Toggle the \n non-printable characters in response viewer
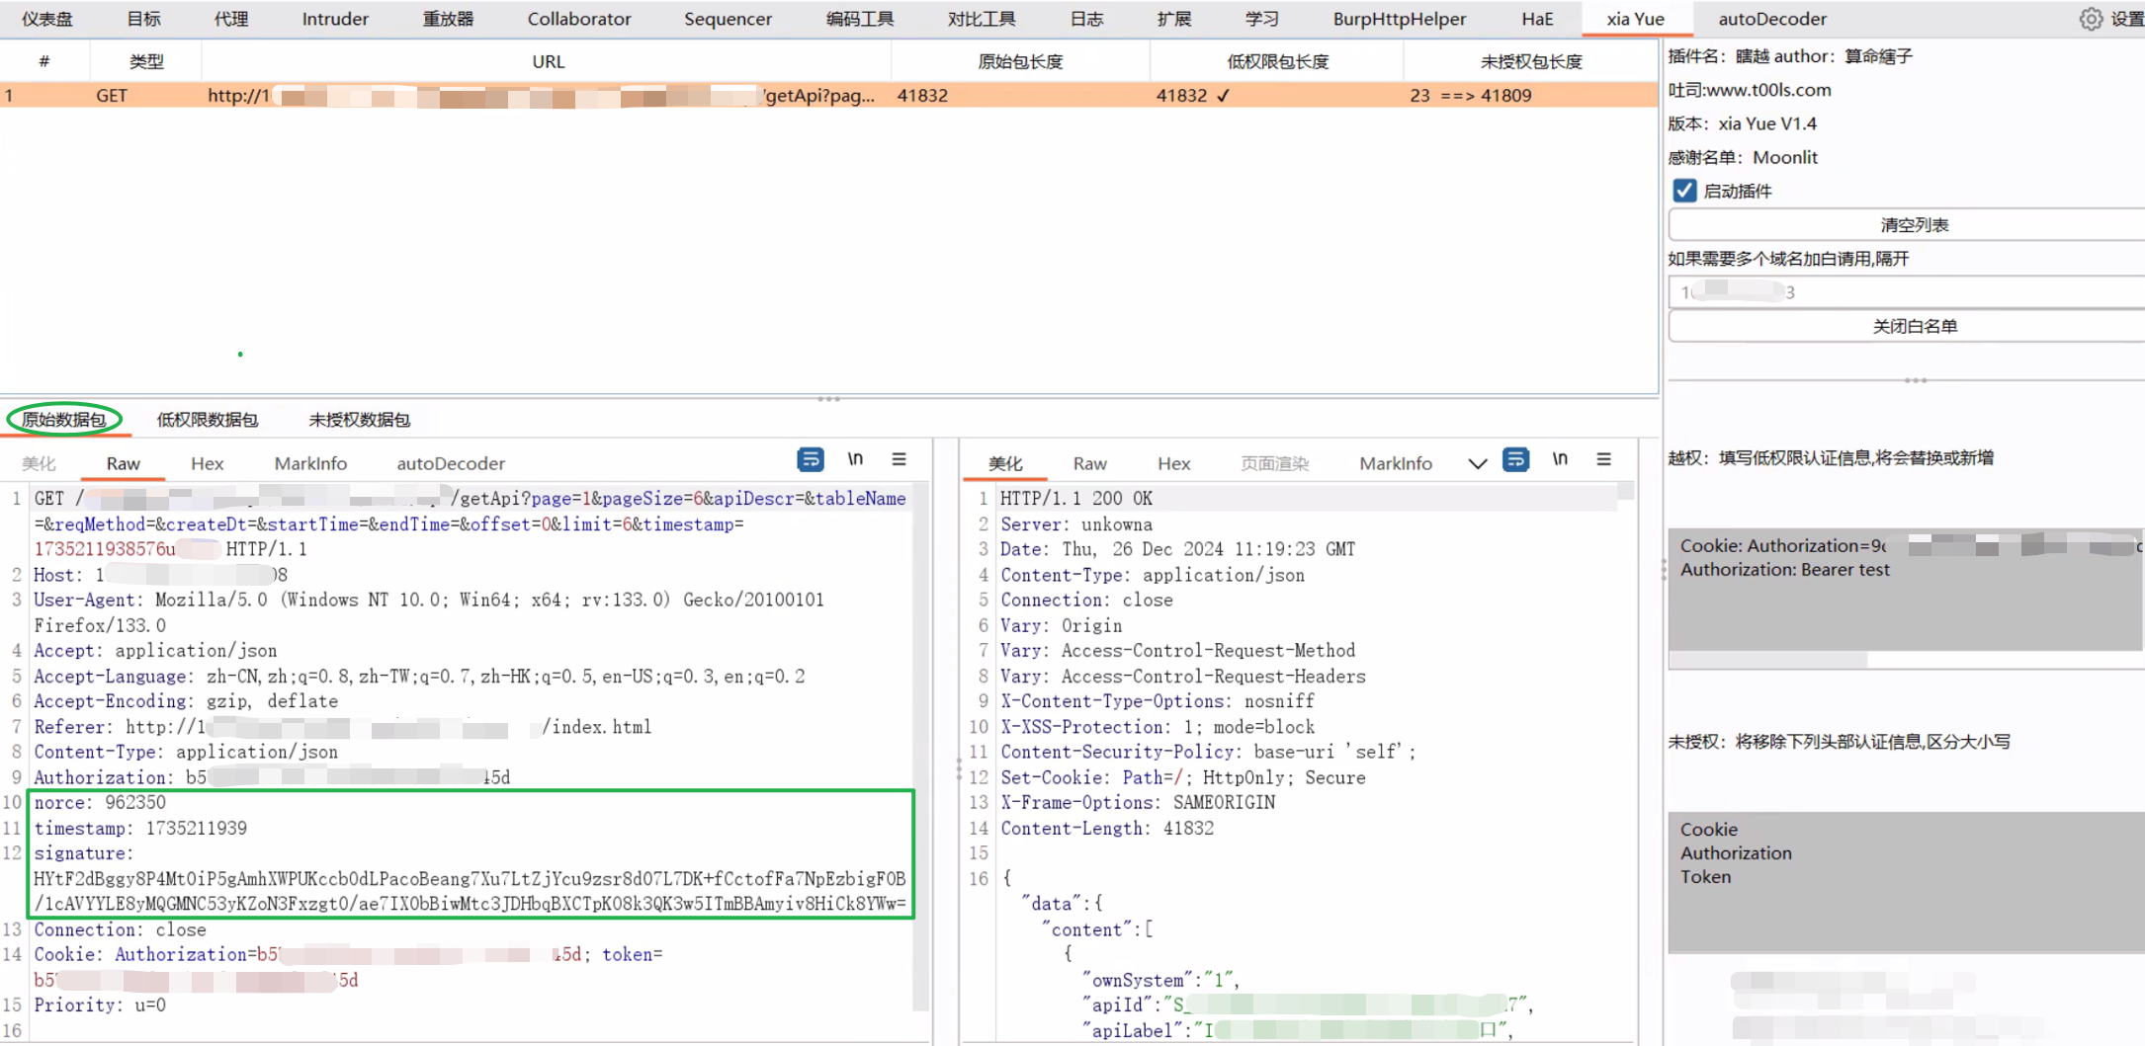2145x1046 pixels. click(1560, 459)
